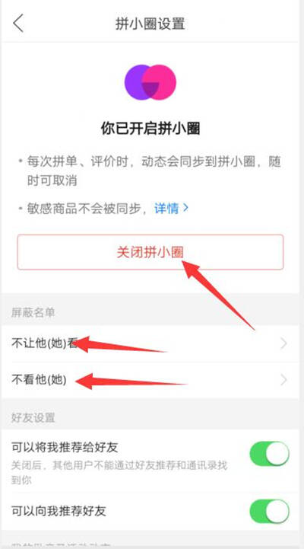The height and width of the screenshot is (549, 304).
Task: Tap the purple and pink 拼小圈 logo
Action: tap(150, 82)
